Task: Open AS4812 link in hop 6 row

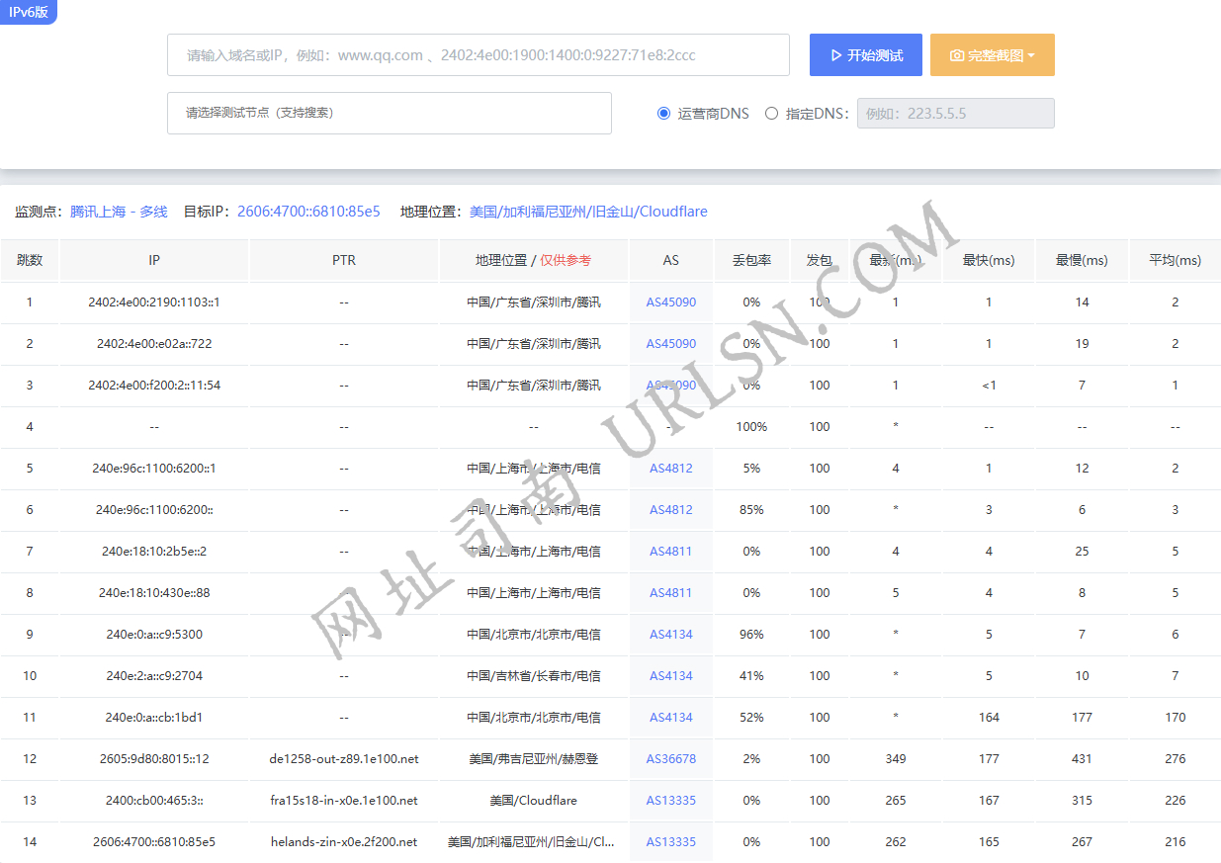Action: 671,510
